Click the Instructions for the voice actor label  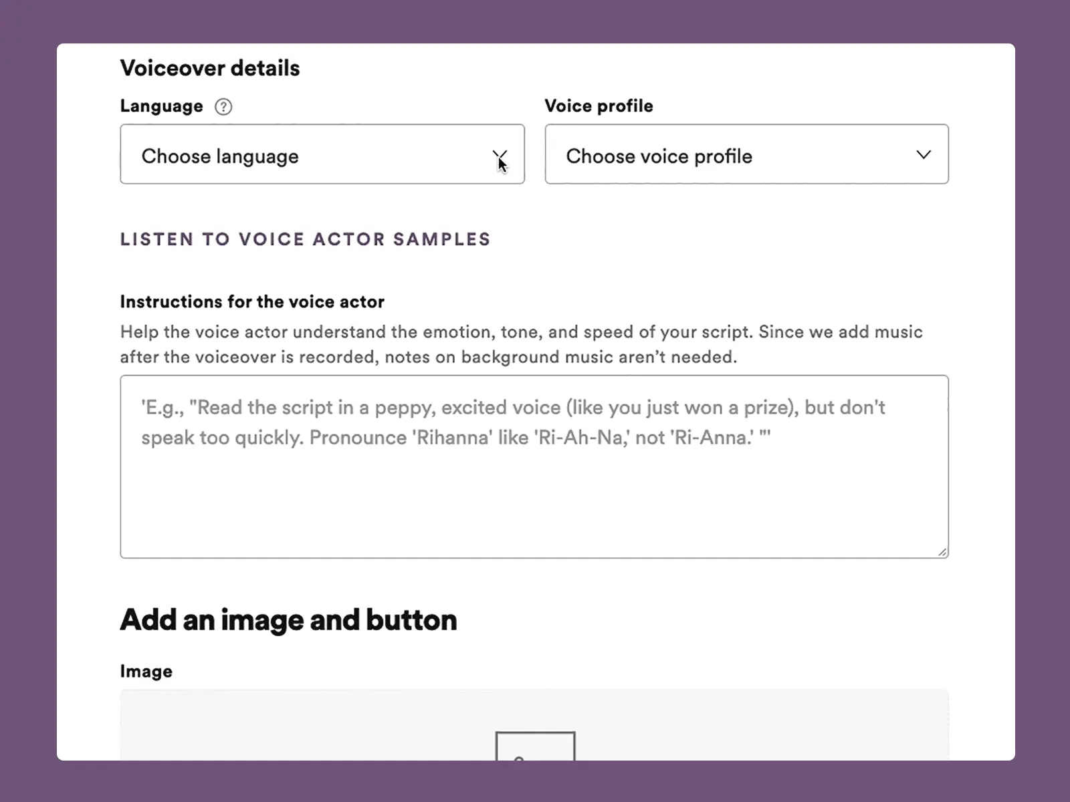pyautogui.click(x=252, y=302)
